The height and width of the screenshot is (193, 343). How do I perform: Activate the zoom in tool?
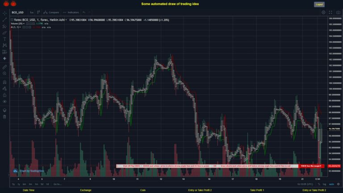point(4,73)
